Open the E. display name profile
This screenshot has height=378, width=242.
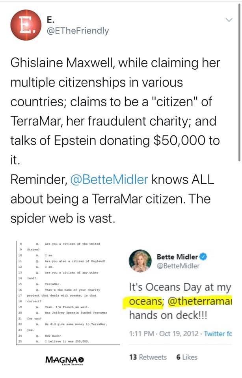pyautogui.click(x=50, y=18)
